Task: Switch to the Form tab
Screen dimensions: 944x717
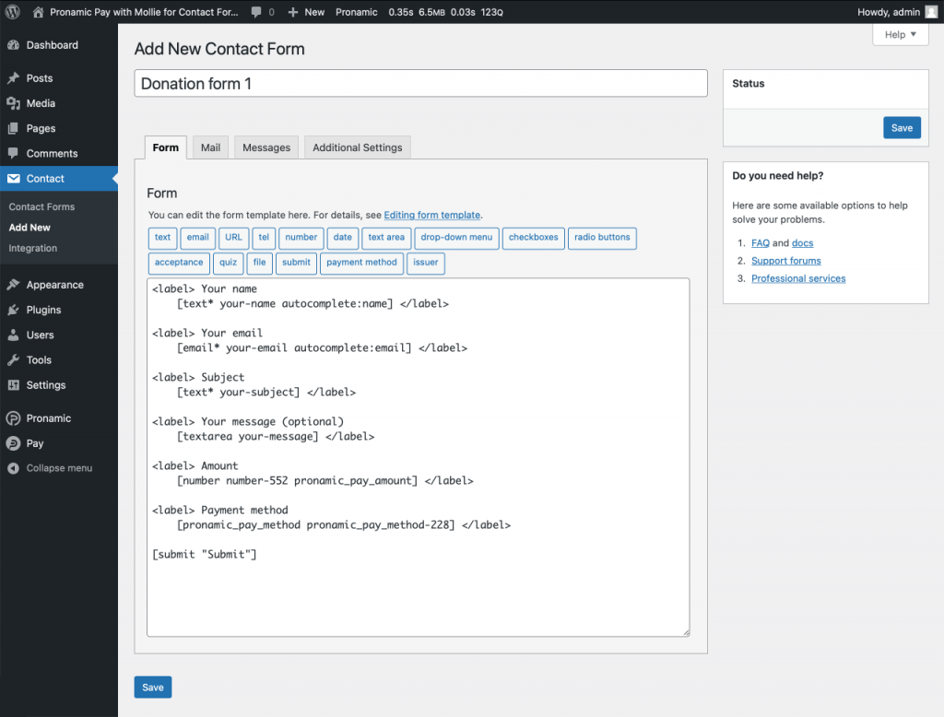Action: pyautogui.click(x=166, y=147)
